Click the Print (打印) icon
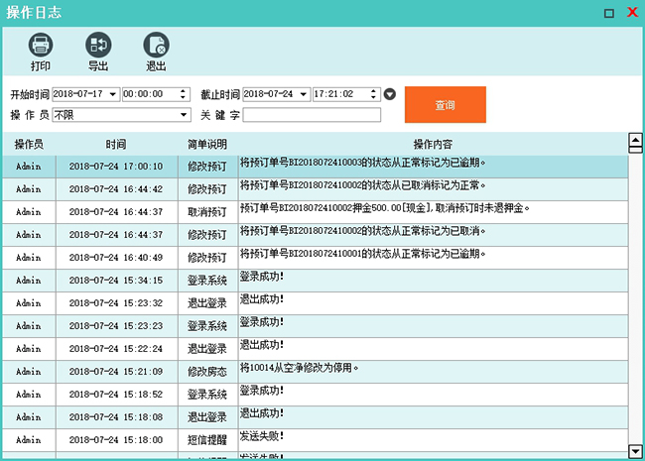 40,46
